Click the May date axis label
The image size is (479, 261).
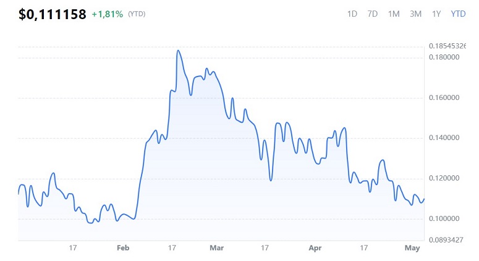(x=412, y=248)
